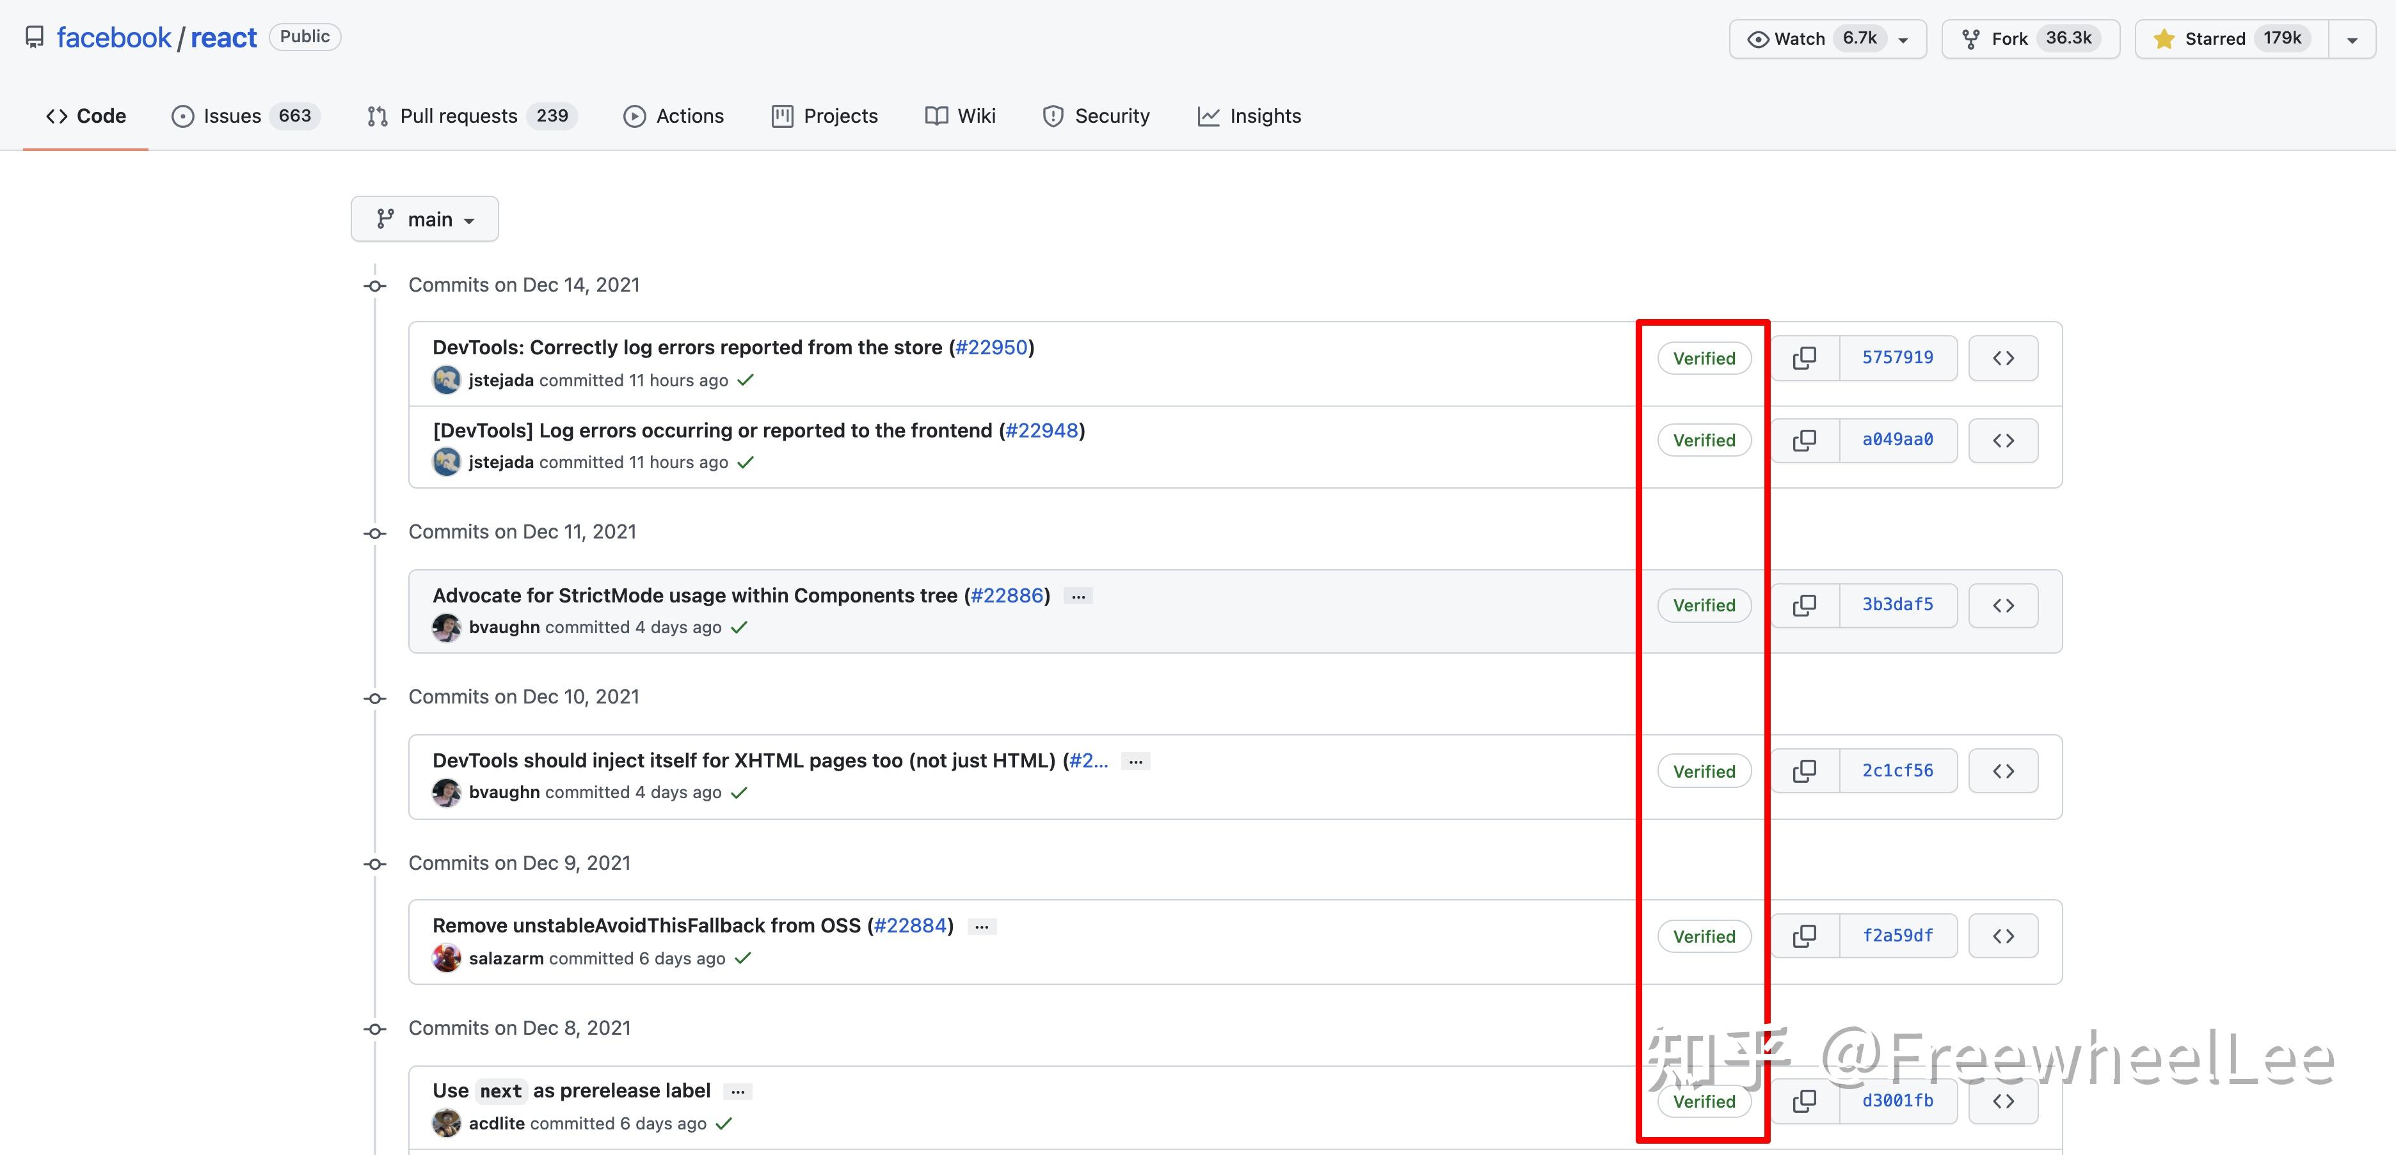Open pull request link #22886

tap(1007, 595)
